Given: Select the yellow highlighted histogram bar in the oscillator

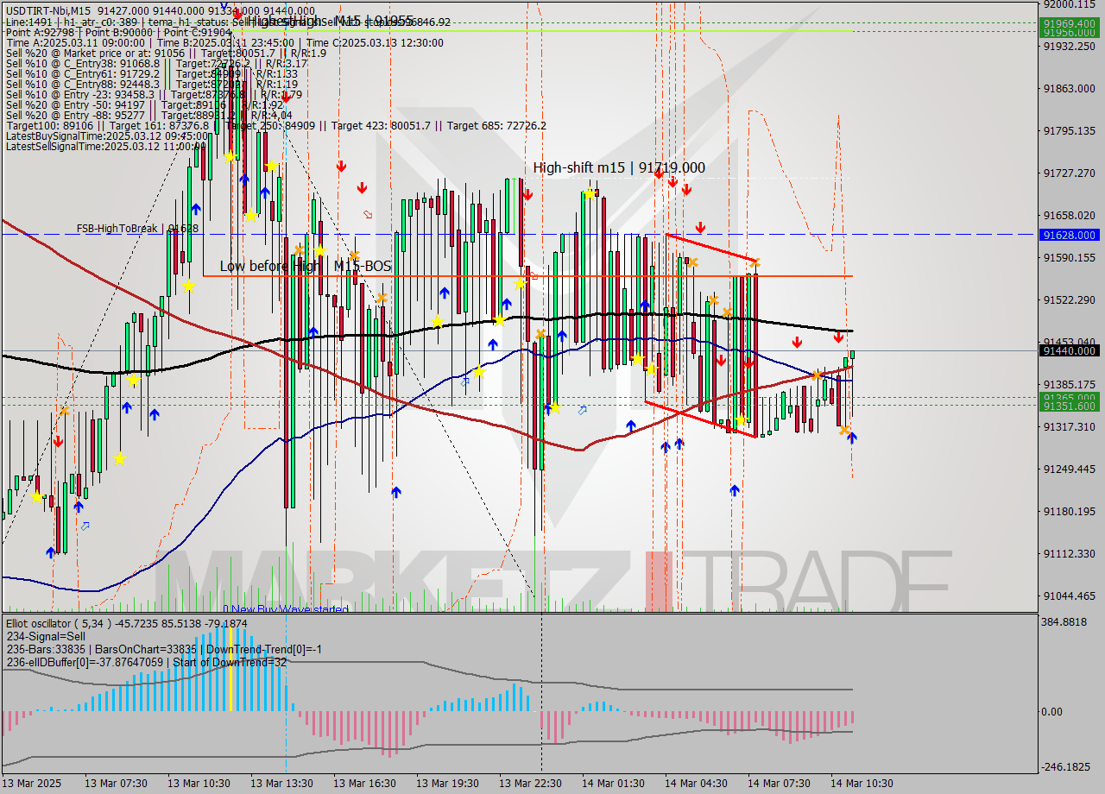Looking at the screenshot, I should pos(231,690).
